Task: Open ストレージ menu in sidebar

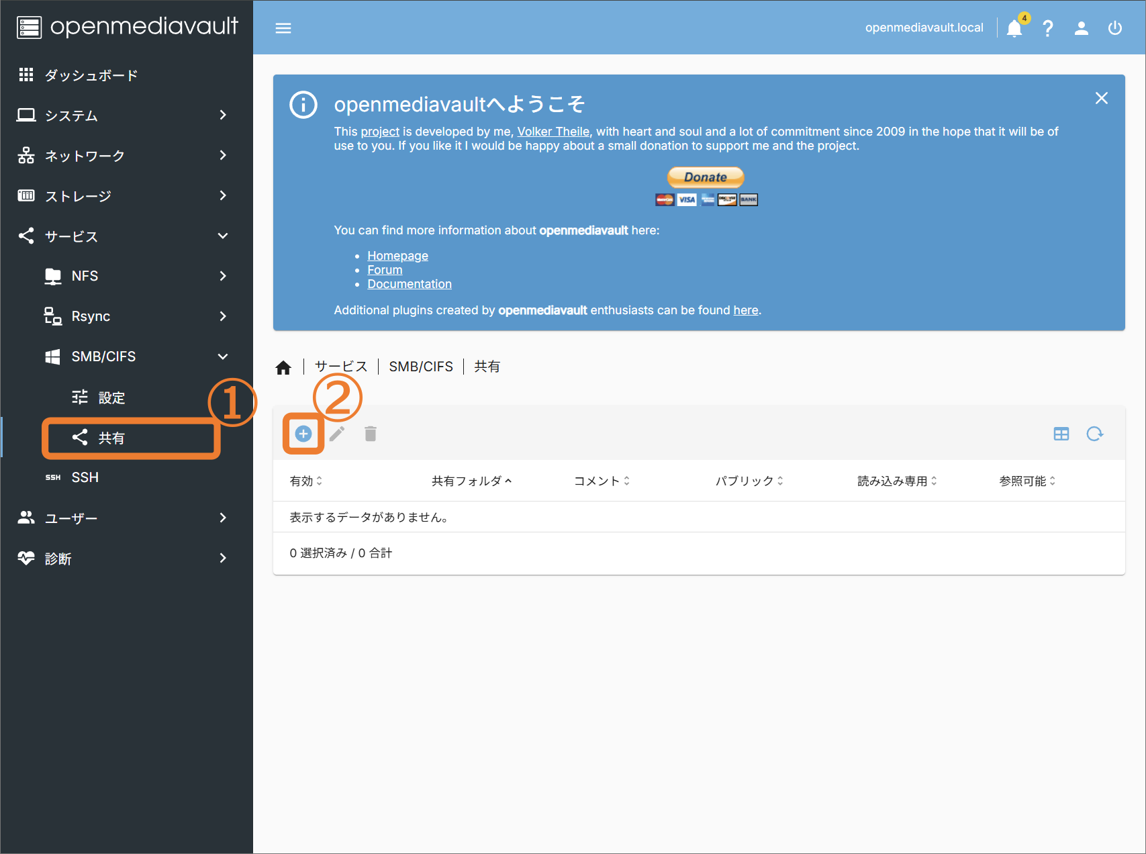Action: tap(126, 196)
